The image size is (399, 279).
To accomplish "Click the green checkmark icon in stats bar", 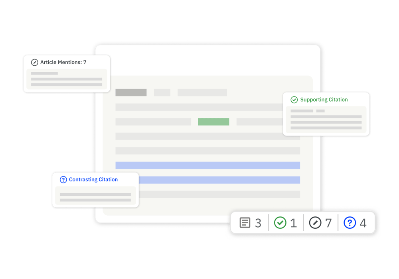I will click(x=280, y=223).
